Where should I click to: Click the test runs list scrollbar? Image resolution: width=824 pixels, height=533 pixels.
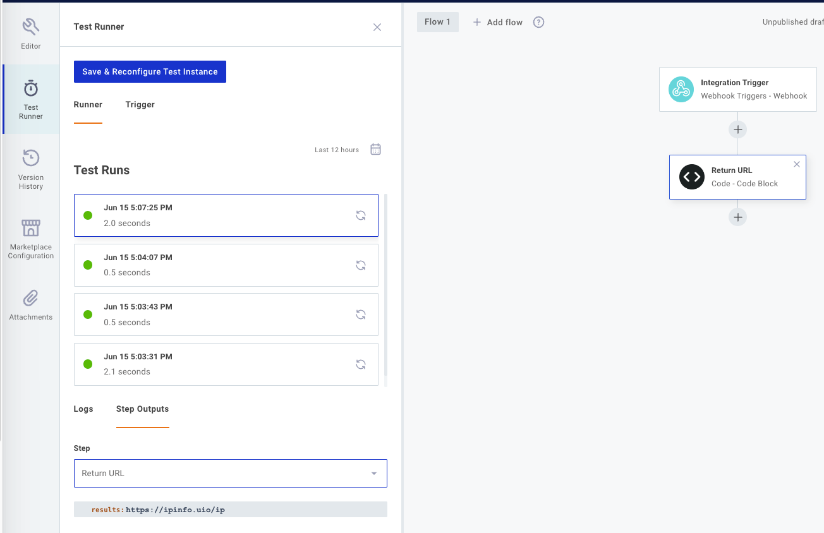385,285
